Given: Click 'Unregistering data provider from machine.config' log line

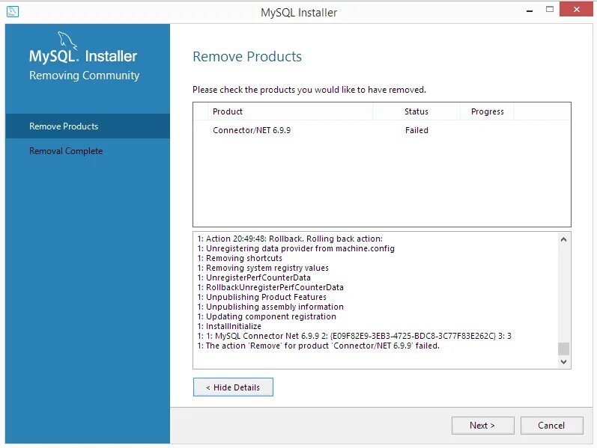Looking at the screenshot, I should pyautogui.click(x=296, y=249).
